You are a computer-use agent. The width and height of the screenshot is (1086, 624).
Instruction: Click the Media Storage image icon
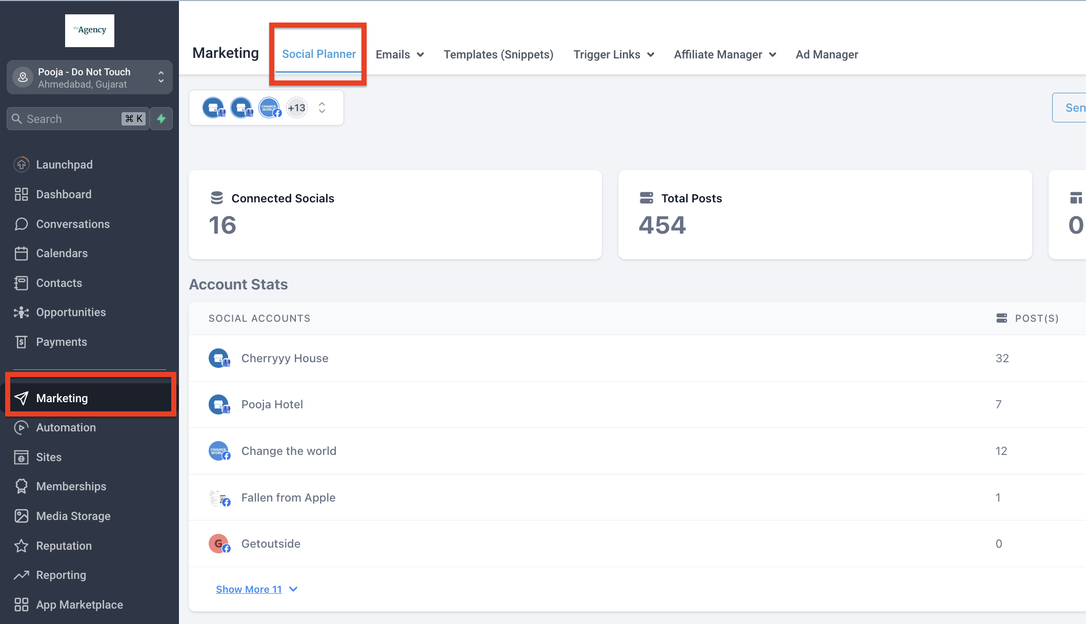[21, 516]
